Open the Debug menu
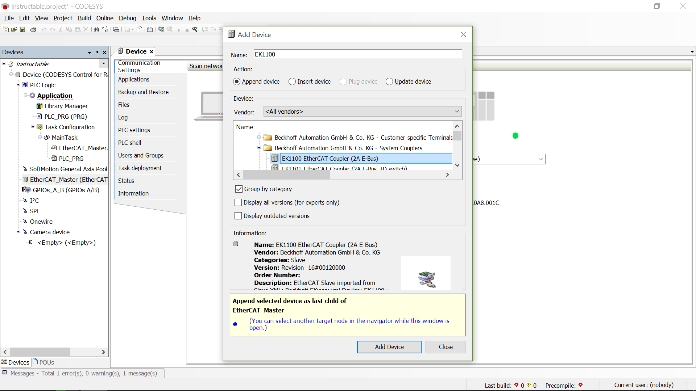This screenshot has width=696, height=391. pyautogui.click(x=127, y=18)
